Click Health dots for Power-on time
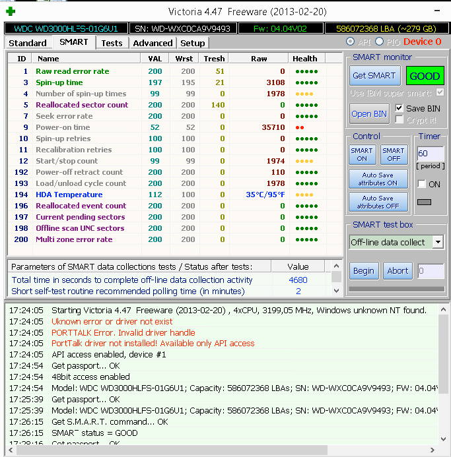Image resolution: width=451 pixels, height=457 pixels. tap(298, 127)
